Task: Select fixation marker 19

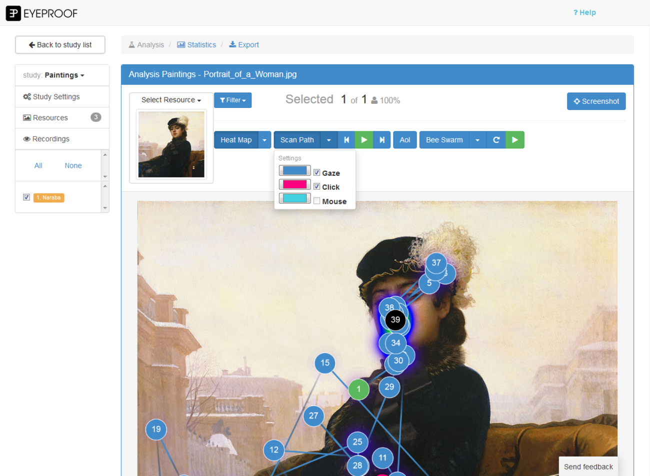Action: [x=156, y=429]
